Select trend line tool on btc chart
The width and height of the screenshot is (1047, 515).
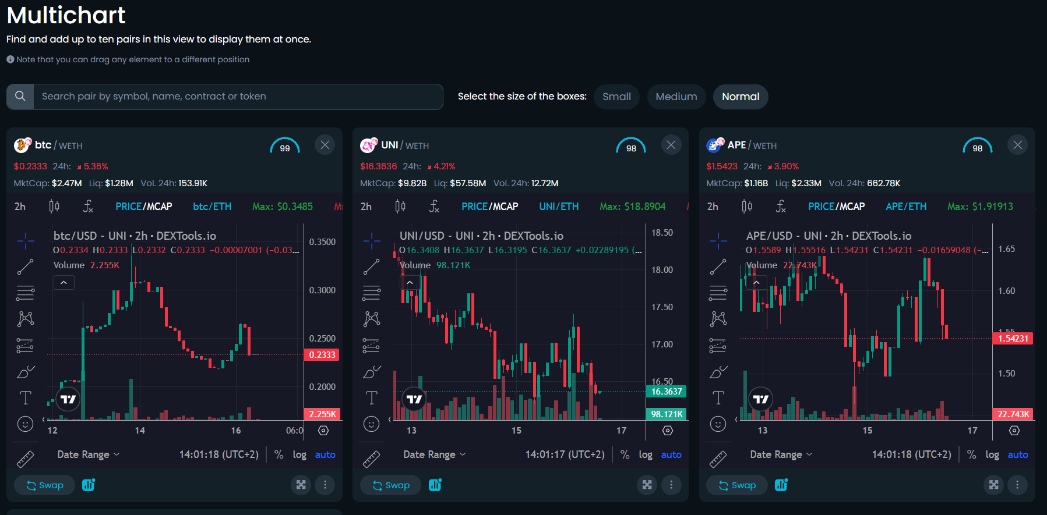[x=26, y=267]
